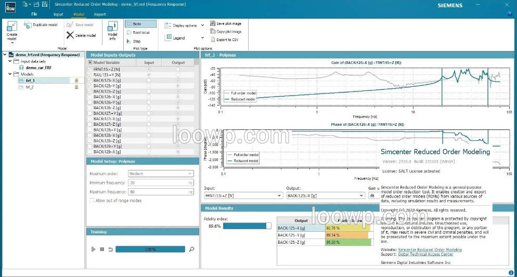
Task: Open the Maximum order dropdown
Action: pyautogui.click(x=161, y=174)
